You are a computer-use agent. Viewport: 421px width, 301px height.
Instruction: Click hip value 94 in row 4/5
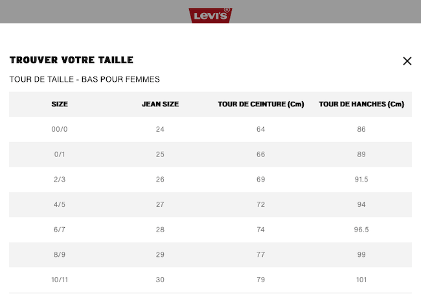(x=361, y=204)
